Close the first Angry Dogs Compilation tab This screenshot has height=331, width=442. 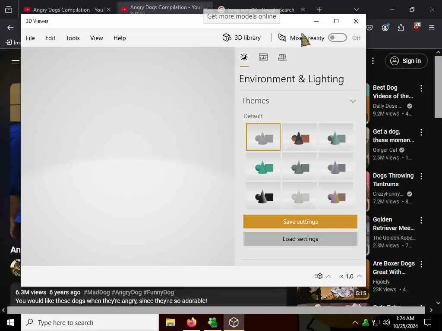coord(109,9)
